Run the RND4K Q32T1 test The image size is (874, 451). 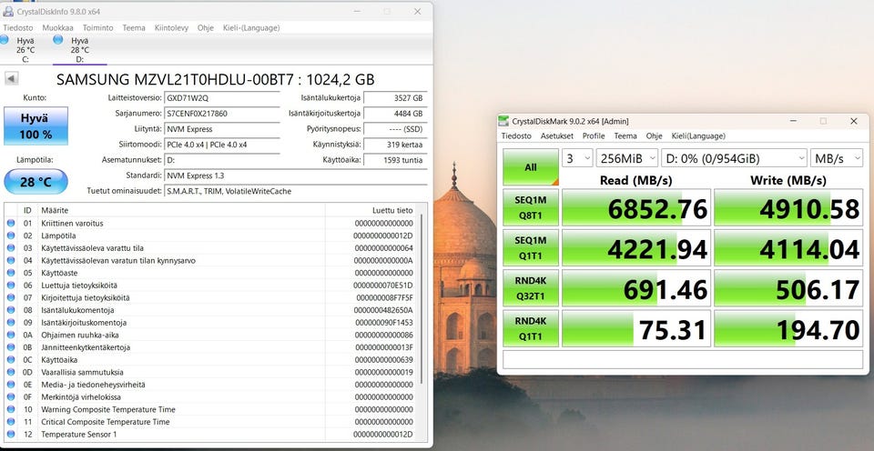tap(531, 289)
